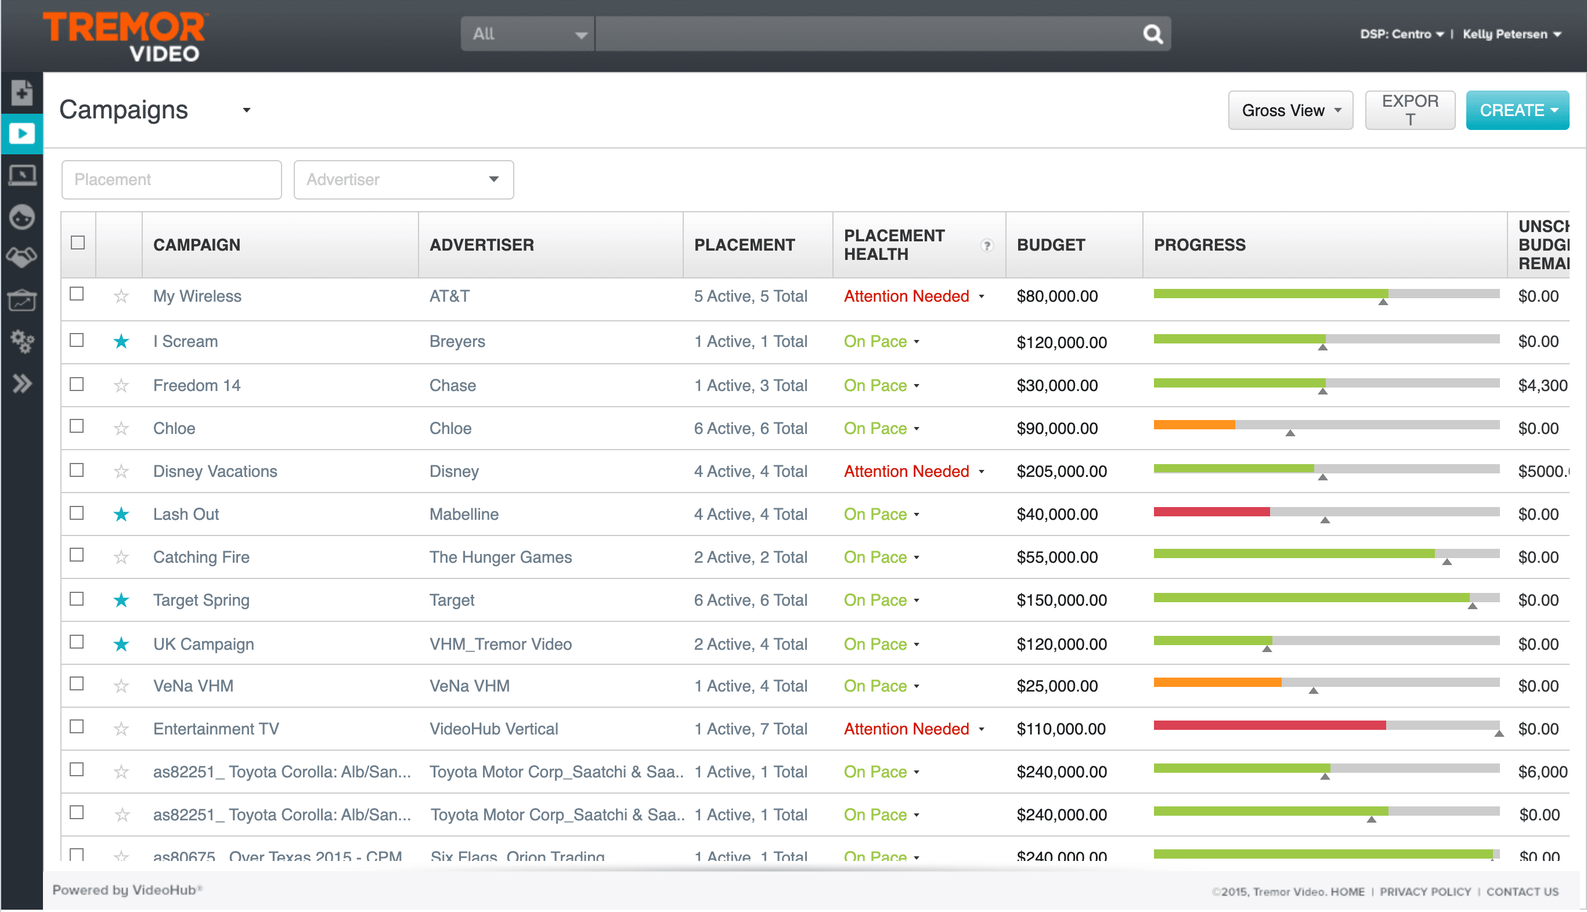
Task: Star the My Wireless campaign
Action: (x=121, y=296)
